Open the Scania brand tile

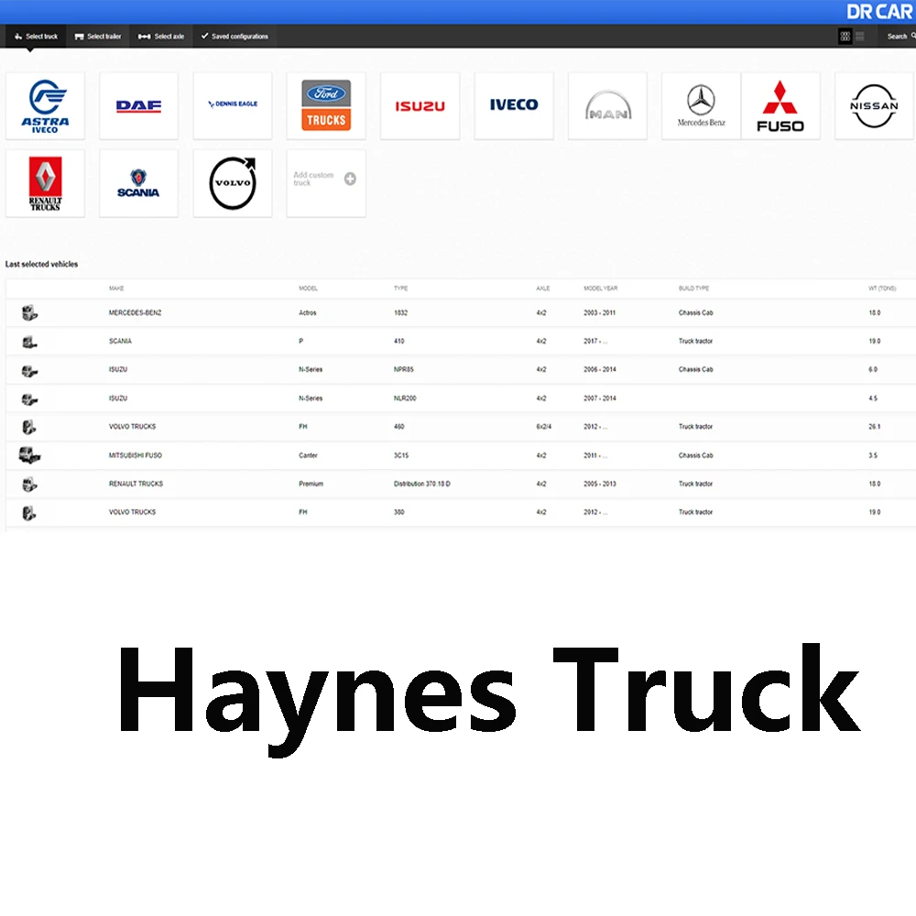tap(138, 183)
